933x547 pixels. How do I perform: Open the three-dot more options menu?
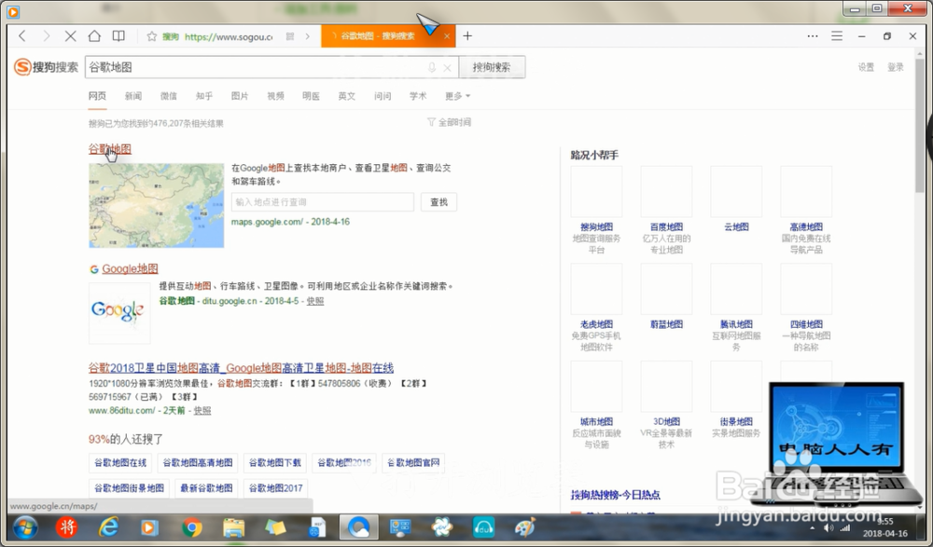tap(813, 36)
